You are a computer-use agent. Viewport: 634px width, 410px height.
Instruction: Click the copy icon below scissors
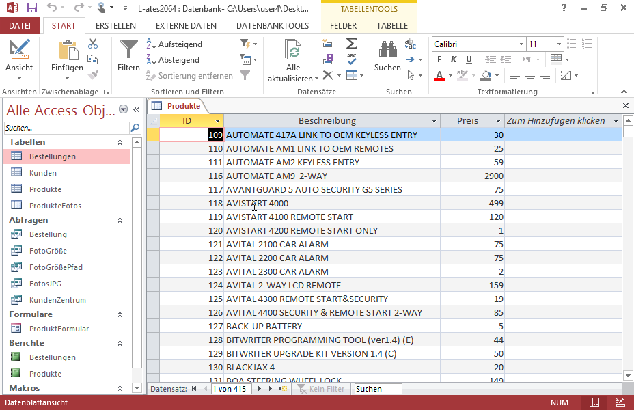click(93, 59)
